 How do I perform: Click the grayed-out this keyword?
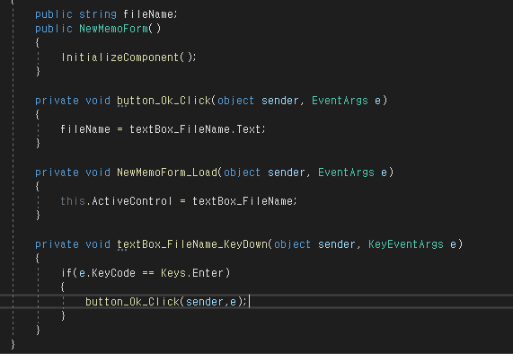(73, 201)
